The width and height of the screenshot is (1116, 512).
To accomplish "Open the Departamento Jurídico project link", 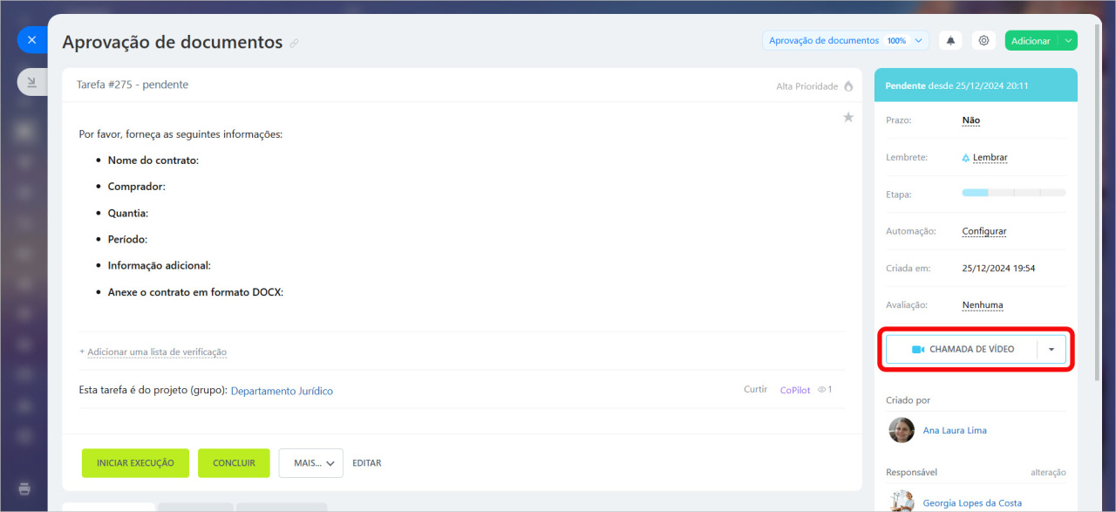I will click(x=282, y=391).
